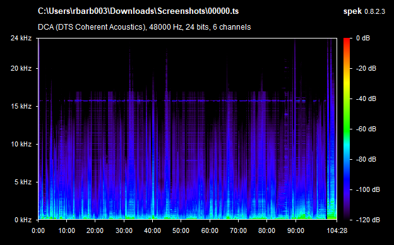394x245 pixels.
Task: Click the 60:00 time axis marker
Action: [x=210, y=230]
